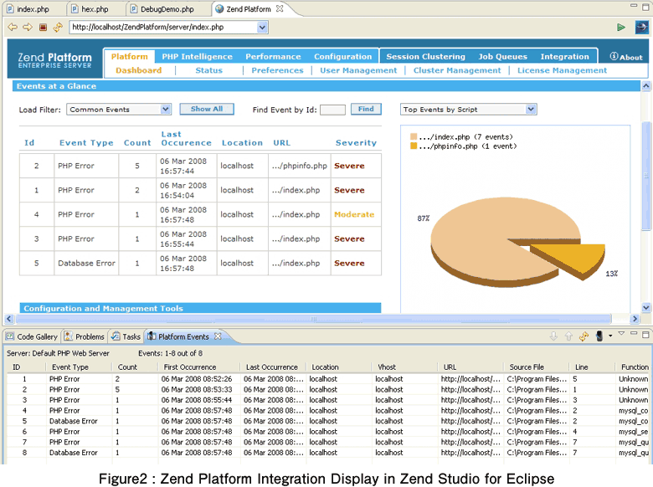Click the server icon in Platform Events toolbar

click(x=599, y=336)
